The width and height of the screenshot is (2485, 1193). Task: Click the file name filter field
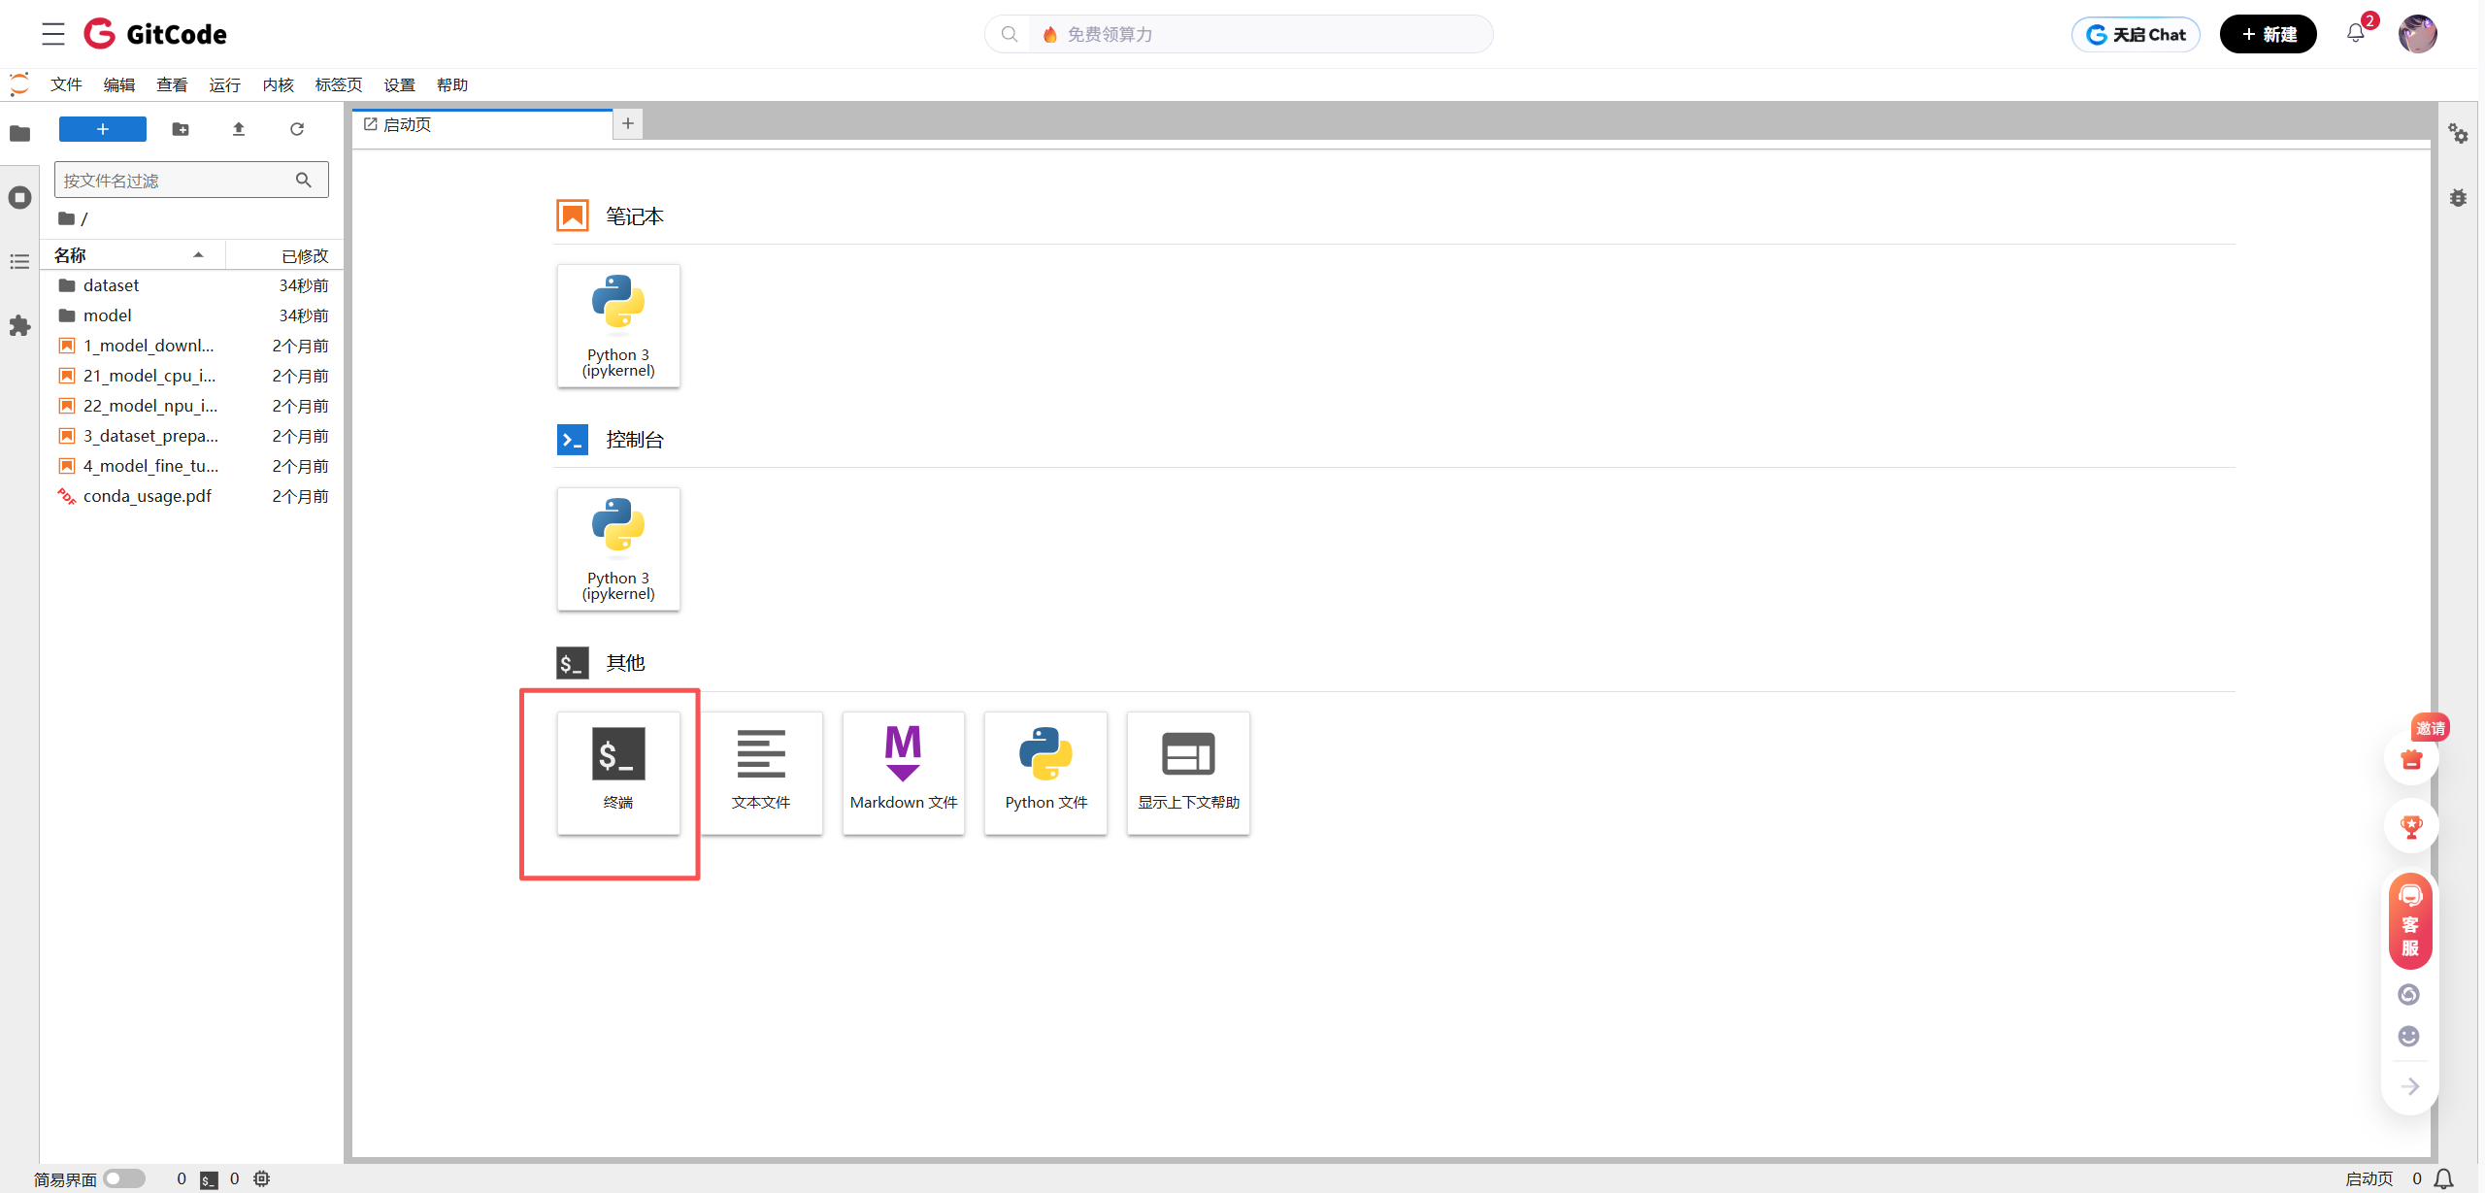click(175, 181)
